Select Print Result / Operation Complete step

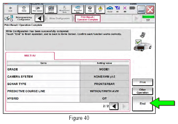click(87, 18)
